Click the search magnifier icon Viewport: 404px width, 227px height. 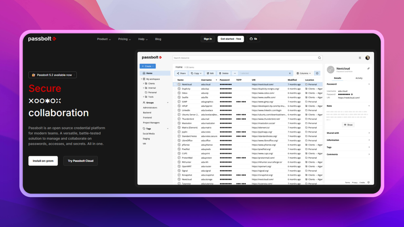pyautogui.click(x=319, y=58)
